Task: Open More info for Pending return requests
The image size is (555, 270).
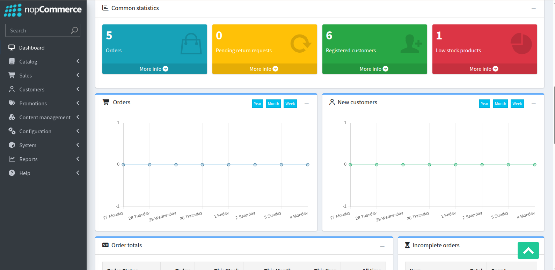Action: click(264, 69)
